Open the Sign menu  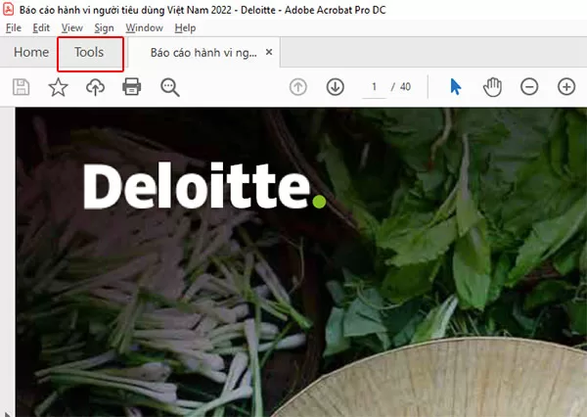click(x=104, y=28)
